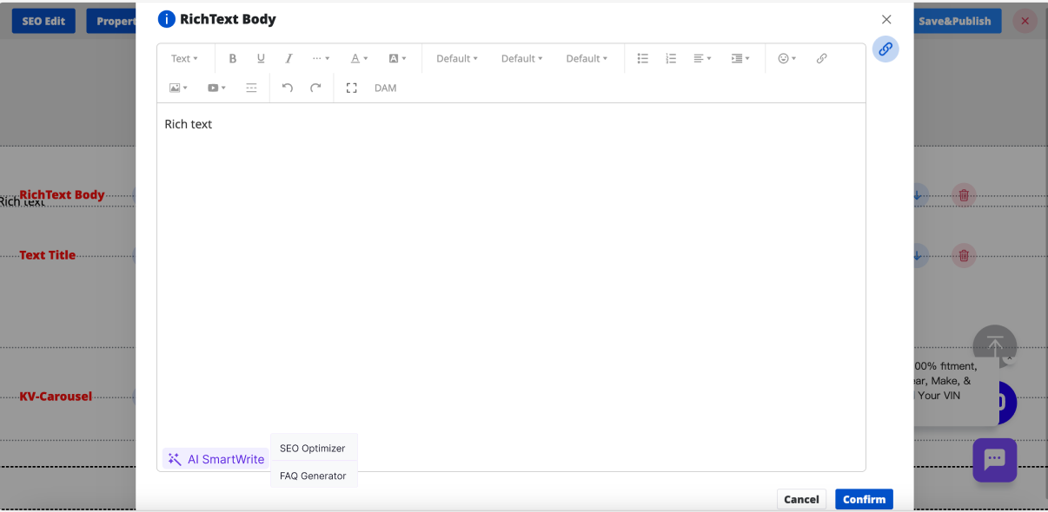Select SEO Optimizer from the menu
Viewport: 1048px width, 512px height.
pyautogui.click(x=313, y=449)
